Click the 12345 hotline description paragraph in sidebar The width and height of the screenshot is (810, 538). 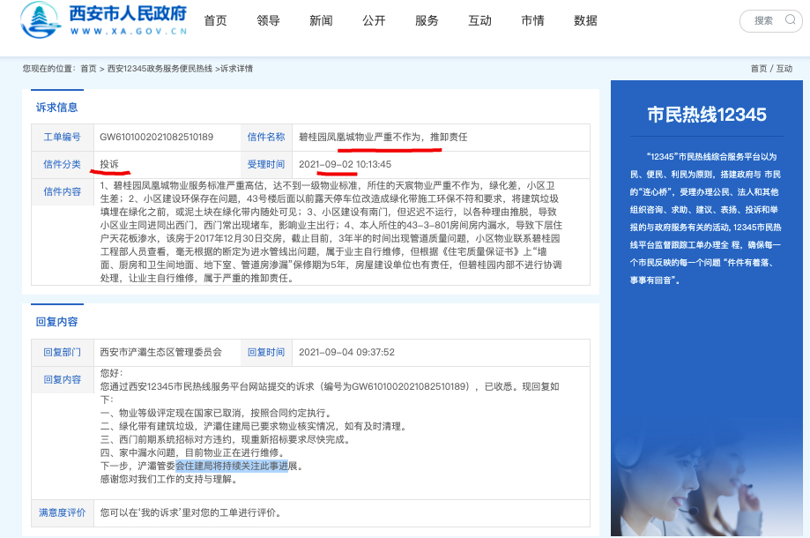(x=706, y=219)
